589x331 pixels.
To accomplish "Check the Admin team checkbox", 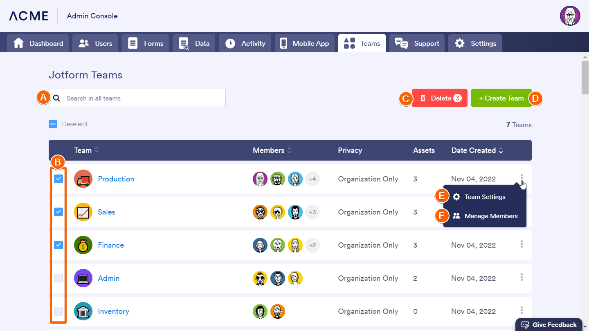I will click(58, 278).
